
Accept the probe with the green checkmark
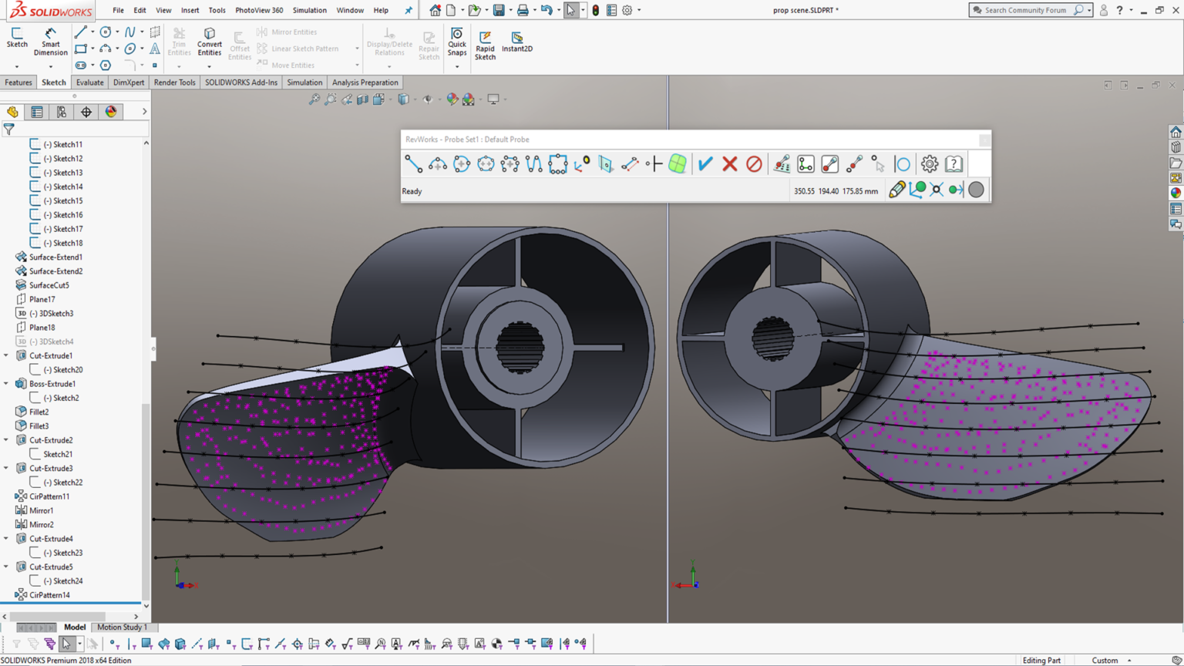pos(705,163)
